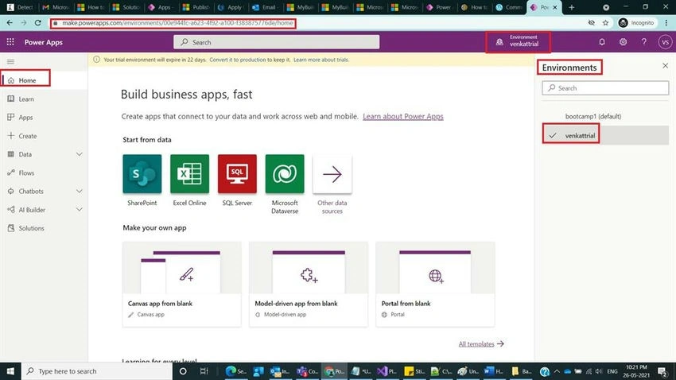Start from Excel Online tile
The width and height of the screenshot is (676, 380).
click(x=189, y=174)
